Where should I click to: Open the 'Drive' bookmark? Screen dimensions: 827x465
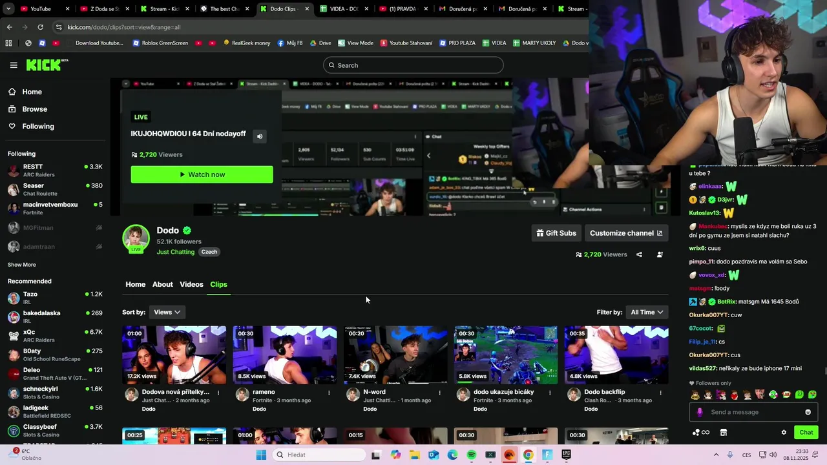click(320, 43)
